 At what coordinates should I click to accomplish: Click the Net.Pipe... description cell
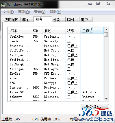pyautogui.click(x=53, y=60)
